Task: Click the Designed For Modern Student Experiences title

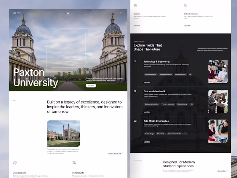Action: tap(179, 164)
